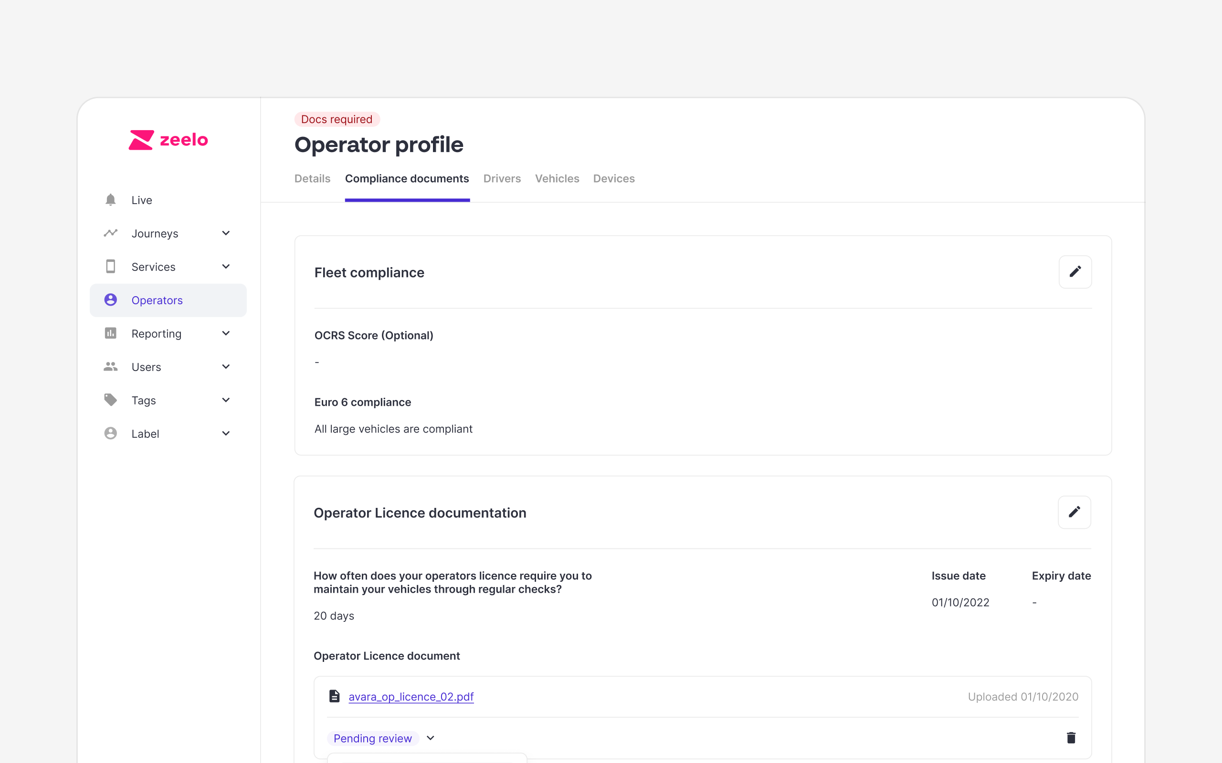Click Uploaded 01/10/2020 text
This screenshot has height=763, width=1222.
point(1022,696)
